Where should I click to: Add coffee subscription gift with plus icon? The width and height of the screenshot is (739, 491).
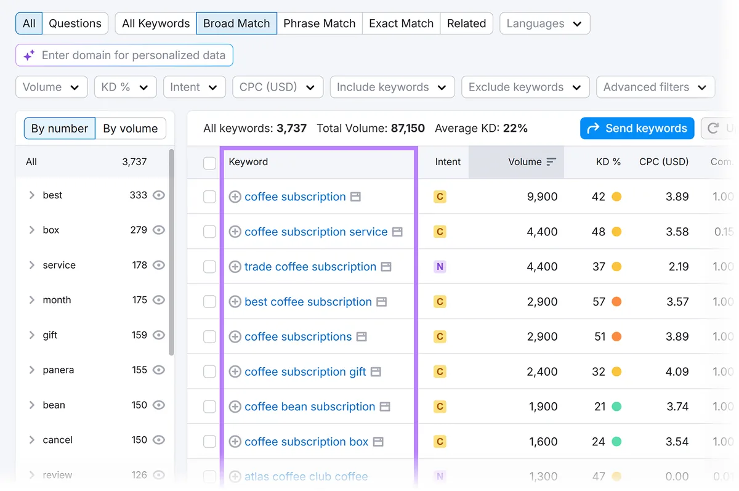(235, 372)
